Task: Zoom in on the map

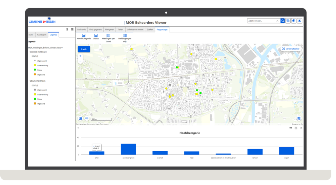Action: pyautogui.click(x=80, y=56)
